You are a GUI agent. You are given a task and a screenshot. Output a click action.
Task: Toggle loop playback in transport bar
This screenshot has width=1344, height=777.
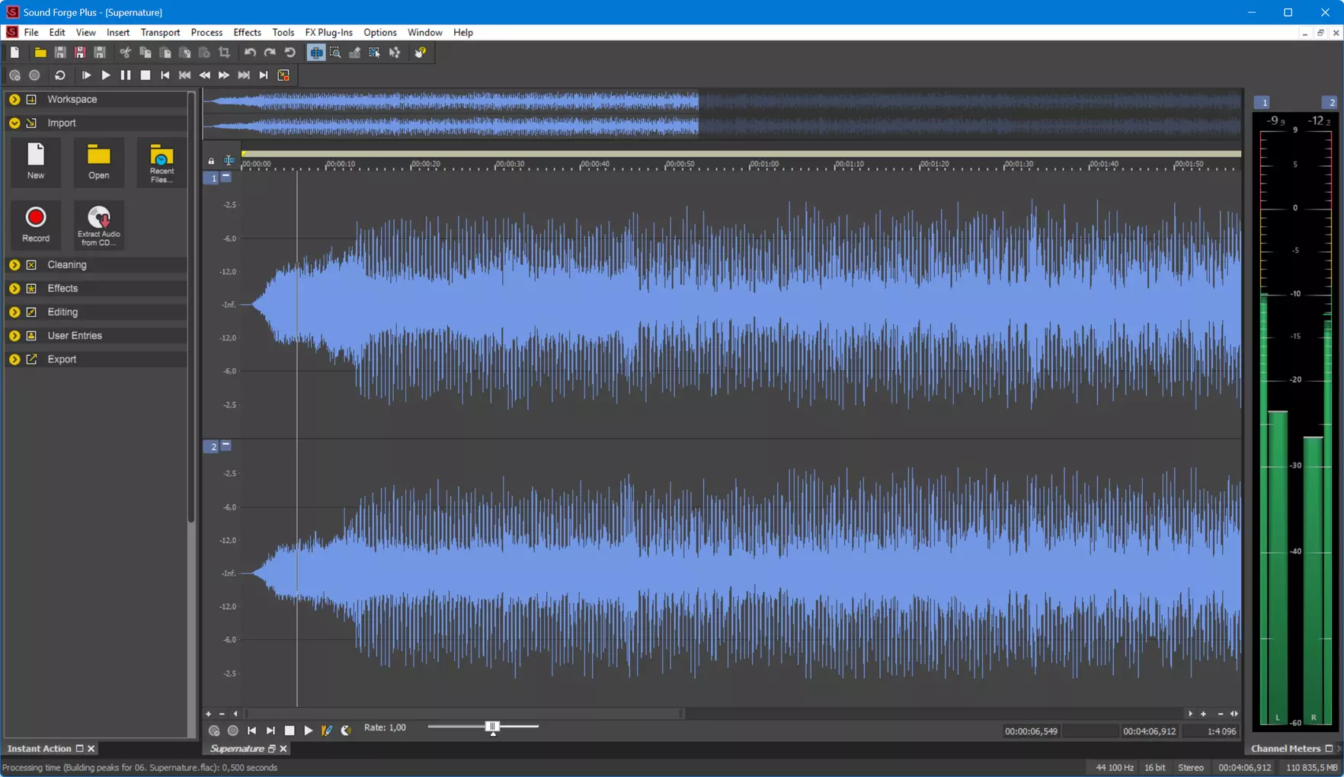[x=60, y=75]
